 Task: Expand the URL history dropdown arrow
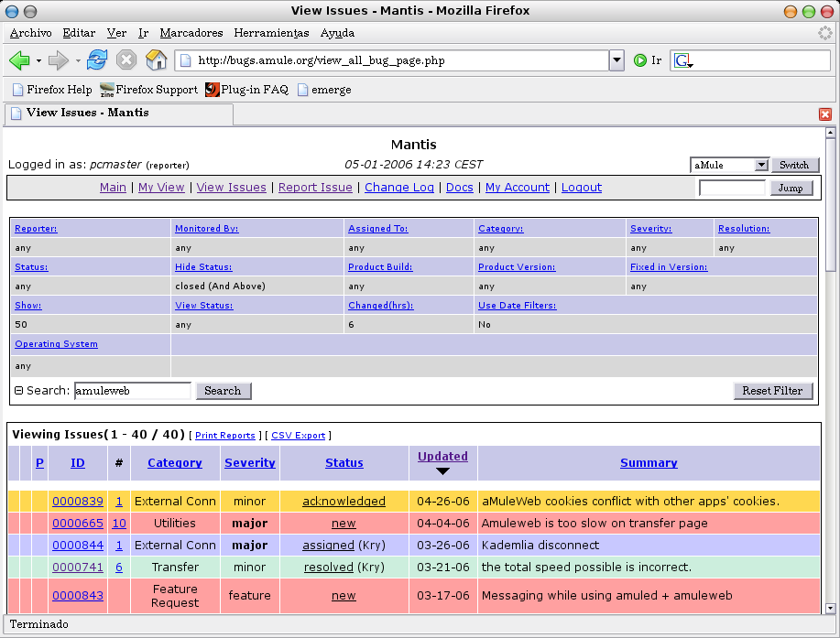click(616, 60)
